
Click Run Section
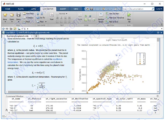[112, 14]
